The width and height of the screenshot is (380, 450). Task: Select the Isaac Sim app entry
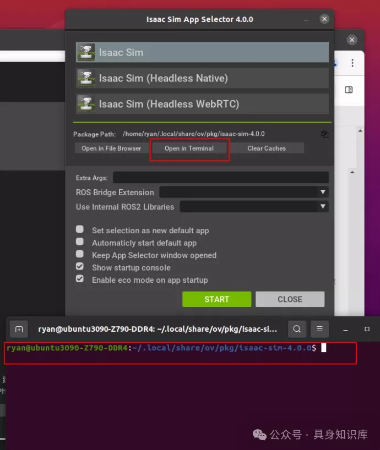(x=202, y=53)
